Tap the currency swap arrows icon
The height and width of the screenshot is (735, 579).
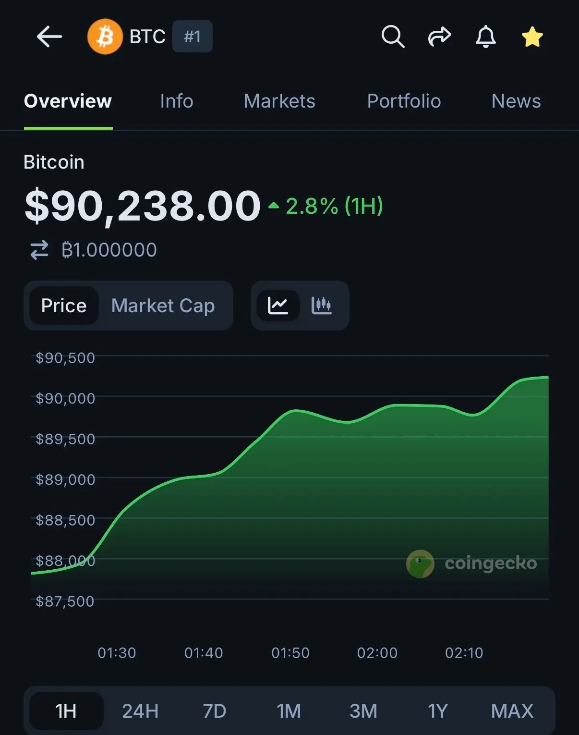pyautogui.click(x=39, y=250)
